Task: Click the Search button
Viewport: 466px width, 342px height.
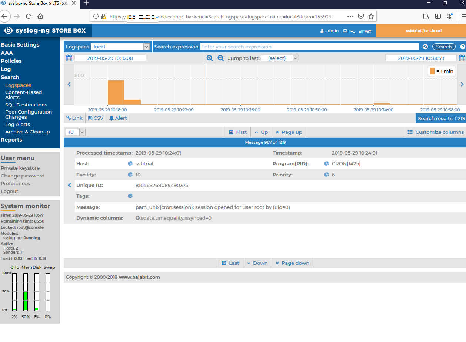Action: tap(444, 47)
